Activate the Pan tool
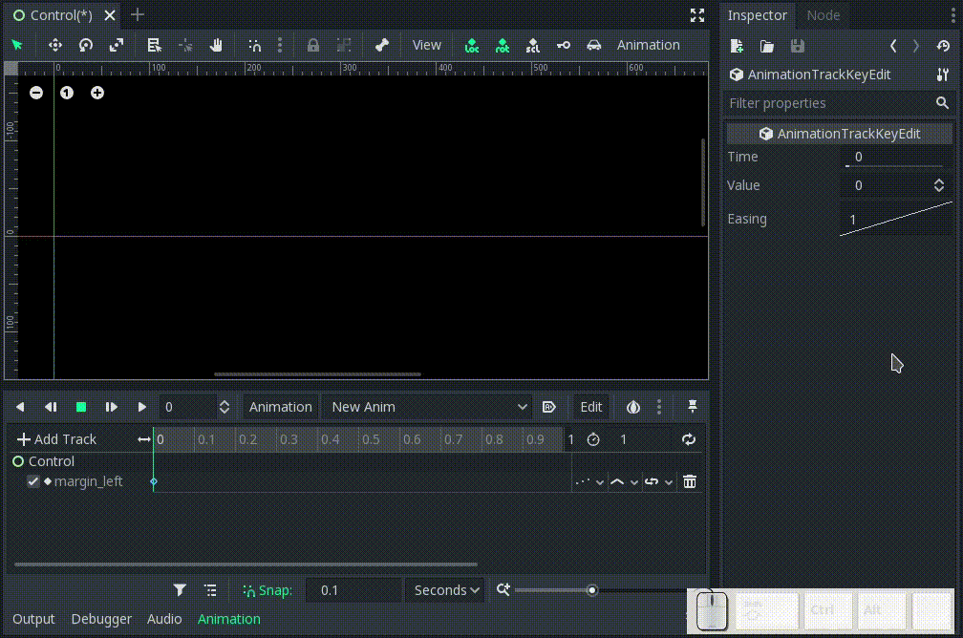The width and height of the screenshot is (963, 638). (216, 45)
